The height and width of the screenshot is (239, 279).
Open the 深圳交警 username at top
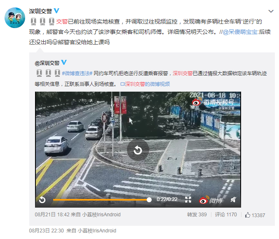[40, 11]
